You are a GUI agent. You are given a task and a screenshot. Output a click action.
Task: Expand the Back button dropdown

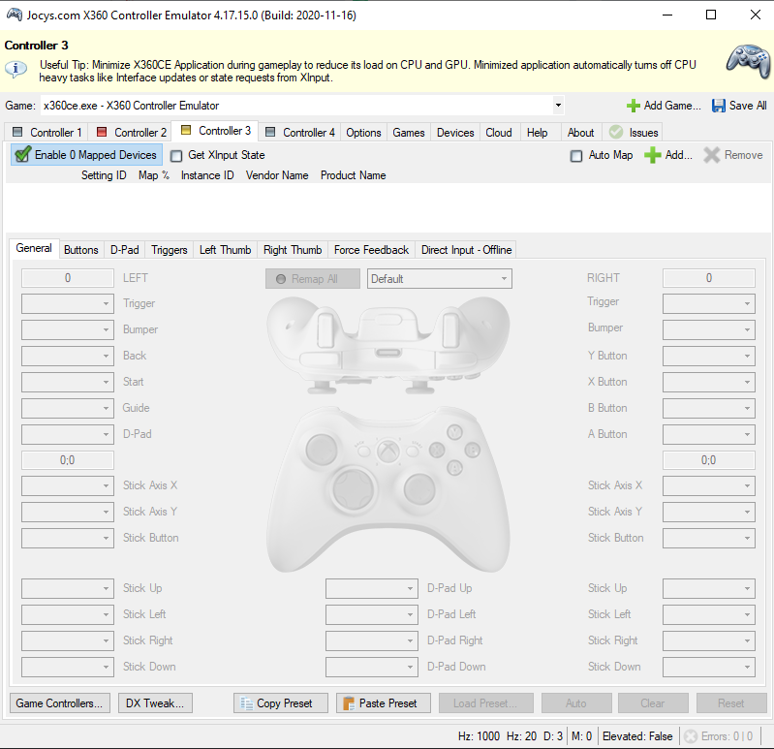pos(68,356)
